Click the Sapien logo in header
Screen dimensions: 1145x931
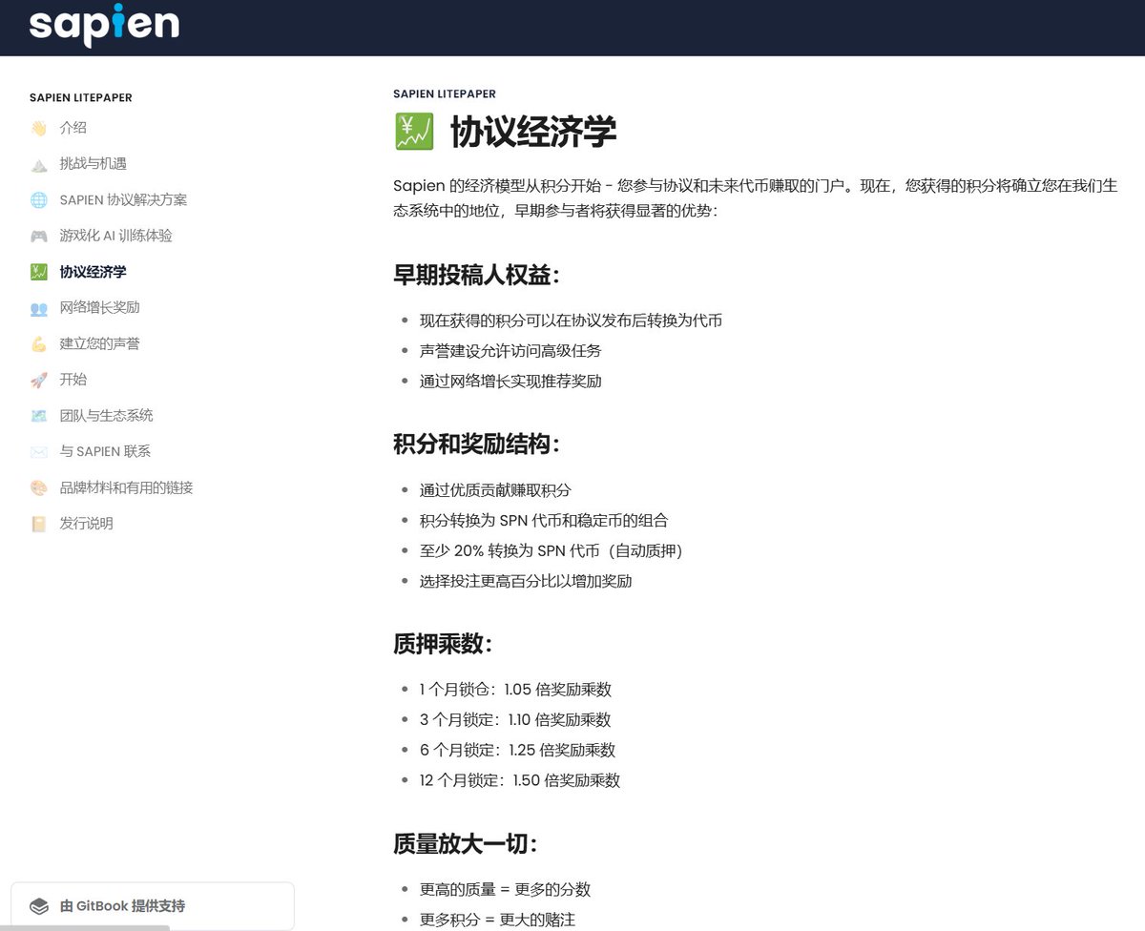(104, 24)
